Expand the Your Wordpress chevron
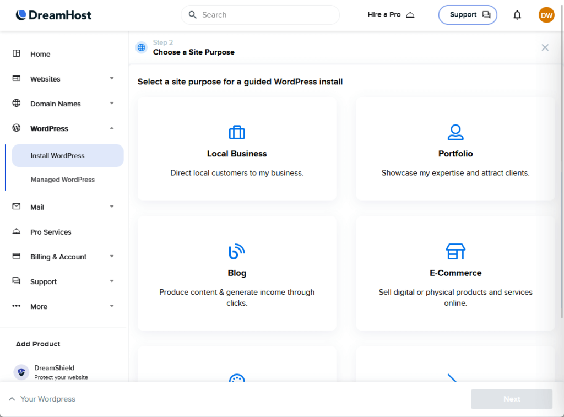Screen dimensions: 564x417 (x=12, y=399)
